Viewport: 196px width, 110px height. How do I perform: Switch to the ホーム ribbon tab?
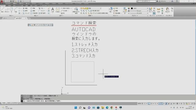tap(2, 5)
